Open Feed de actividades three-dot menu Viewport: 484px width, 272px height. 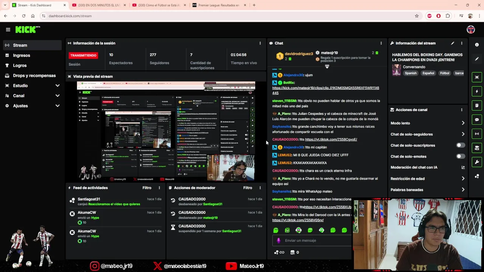click(159, 188)
